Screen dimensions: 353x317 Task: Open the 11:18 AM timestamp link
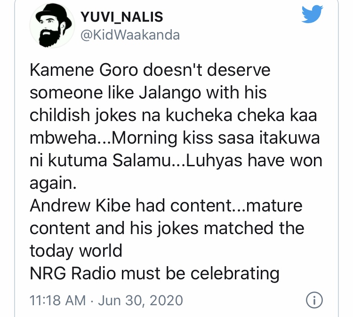pyautogui.click(x=57, y=301)
